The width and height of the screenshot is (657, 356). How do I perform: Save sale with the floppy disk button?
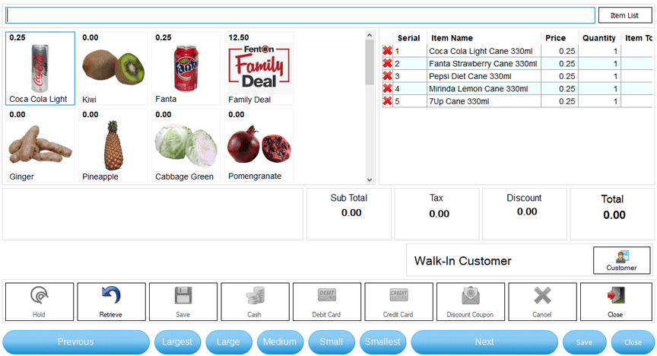[183, 302]
